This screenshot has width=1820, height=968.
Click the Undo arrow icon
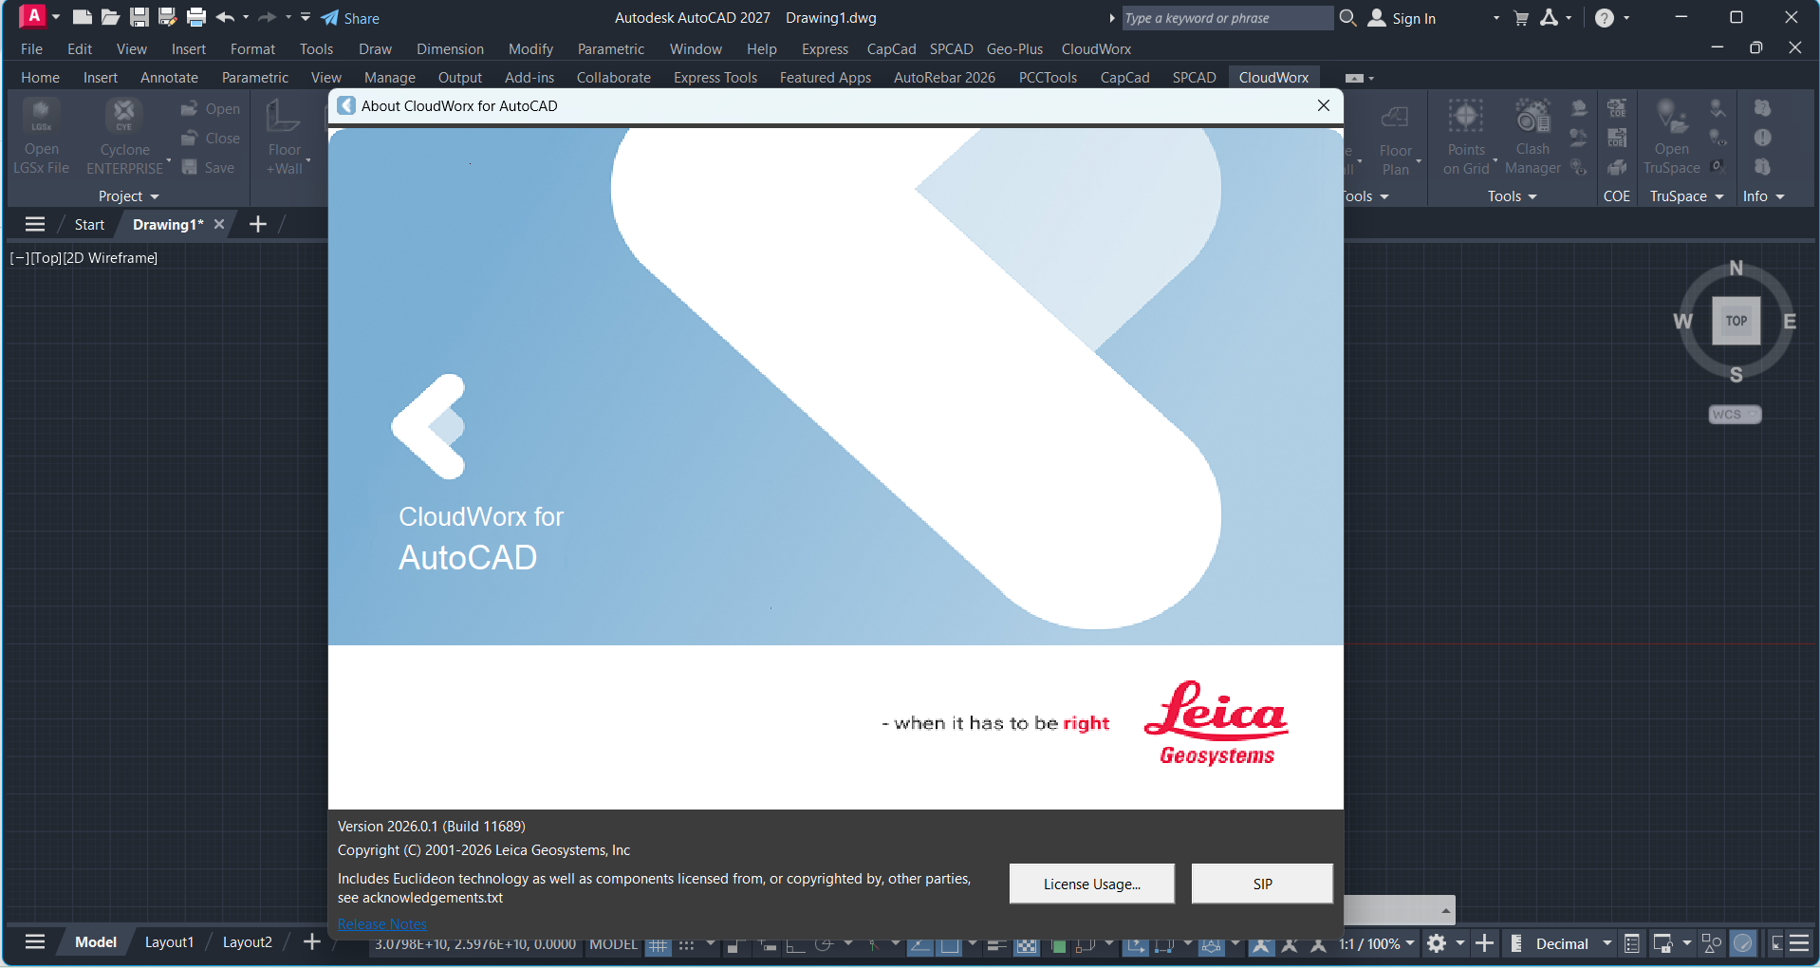pos(225,17)
